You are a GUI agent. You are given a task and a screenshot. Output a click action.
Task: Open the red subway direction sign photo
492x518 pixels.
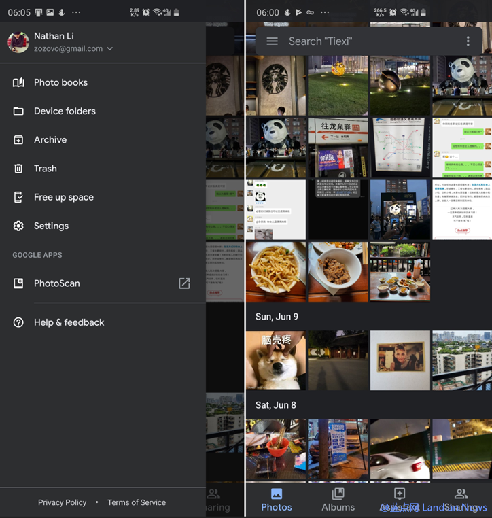pyautogui.click(x=338, y=148)
